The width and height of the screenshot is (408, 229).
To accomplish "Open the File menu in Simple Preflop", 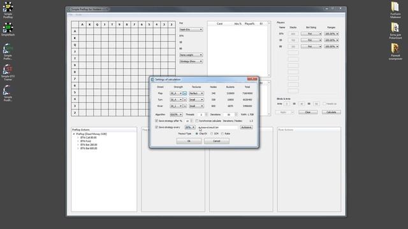I will [x=71, y=15].
